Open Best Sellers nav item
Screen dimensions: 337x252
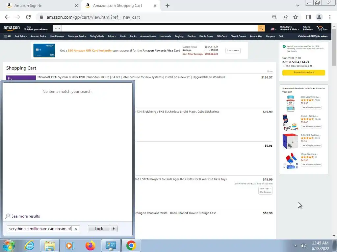pyautogui.click(x=21, y=36)
